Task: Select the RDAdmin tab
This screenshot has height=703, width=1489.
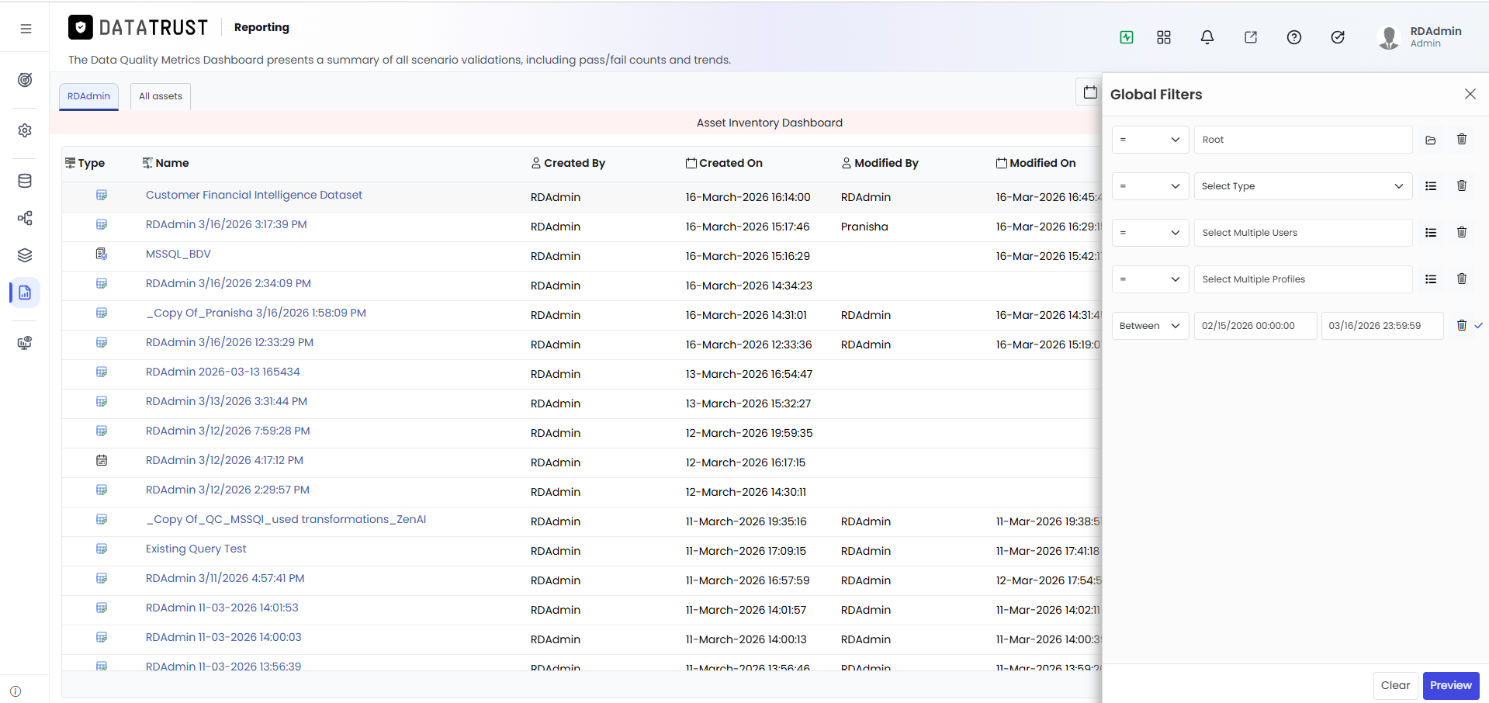Action: [88, 96]
